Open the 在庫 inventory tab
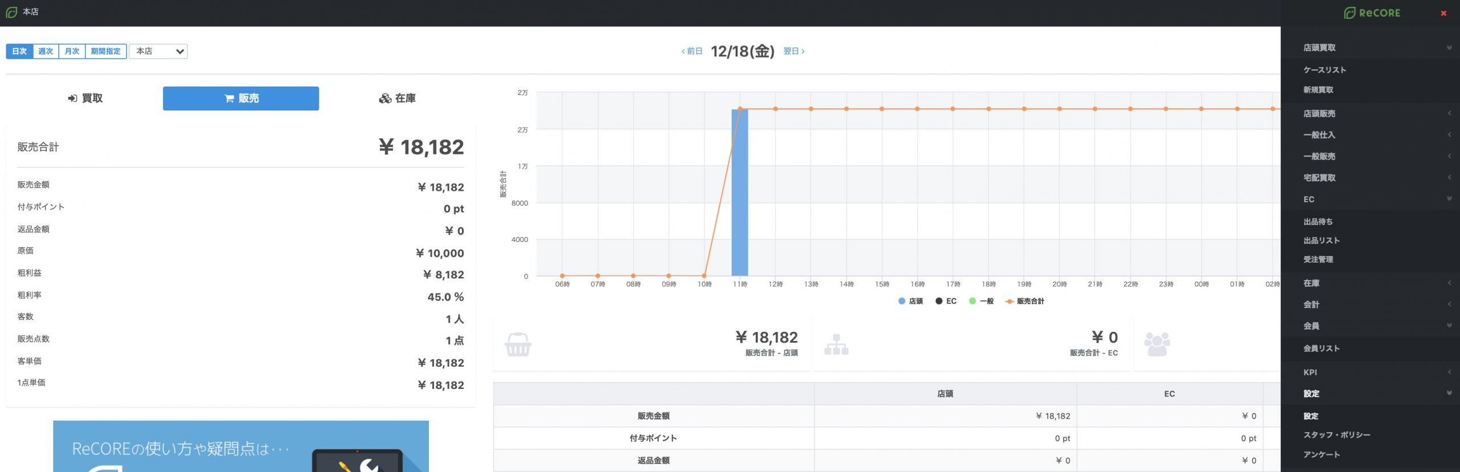This screenshot has height=472, width=1460. tap(398, 98)
